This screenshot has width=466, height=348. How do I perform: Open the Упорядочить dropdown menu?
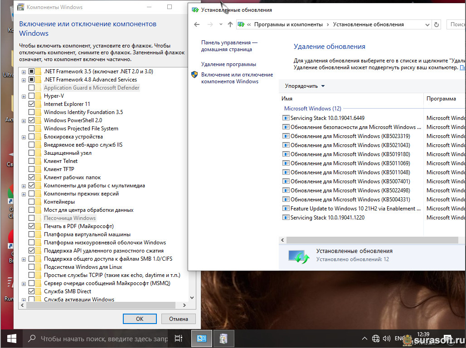tap(305, 86)
